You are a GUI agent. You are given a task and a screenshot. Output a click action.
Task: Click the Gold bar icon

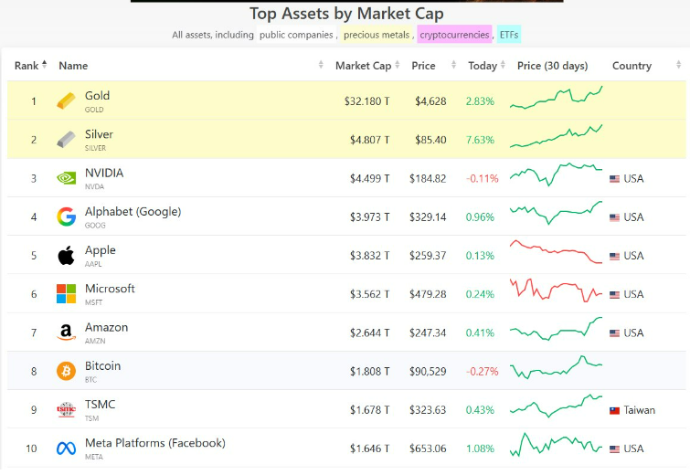(66, 100)
